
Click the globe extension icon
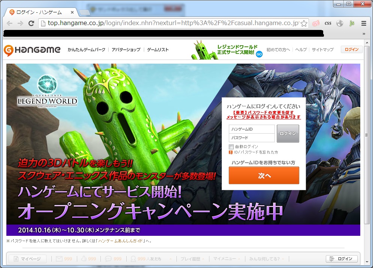pyautogui.click(x=340, y=23)
